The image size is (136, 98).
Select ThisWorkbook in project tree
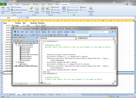tap(25, 60)
